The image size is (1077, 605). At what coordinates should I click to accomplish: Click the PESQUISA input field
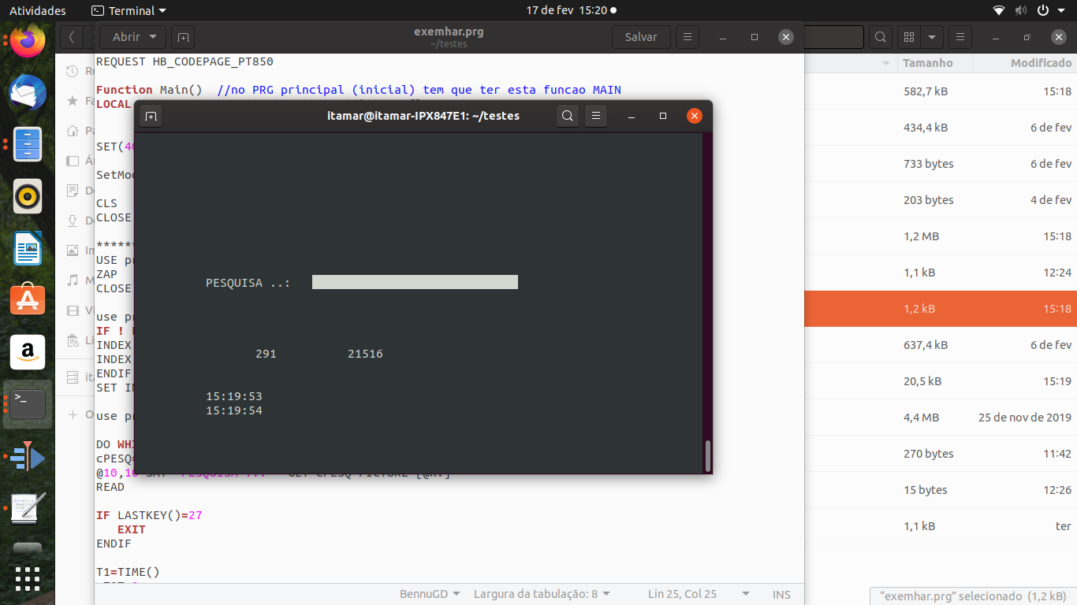coord(415,282)
